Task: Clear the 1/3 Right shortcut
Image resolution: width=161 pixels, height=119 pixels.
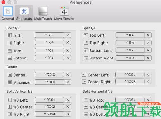Action: (68, 114)
